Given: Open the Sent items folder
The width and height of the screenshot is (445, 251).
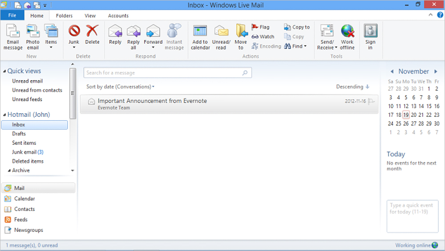Looking at the screenshot, I should [24, 143].
